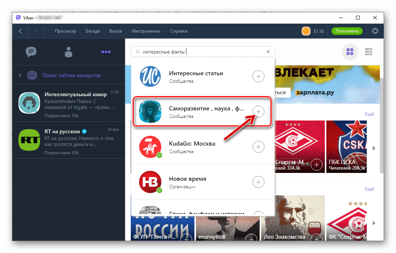Image resolution: width=396 pixels, height=253 pixels.
Task: Open the contacts tab icon
Action: 68,52
